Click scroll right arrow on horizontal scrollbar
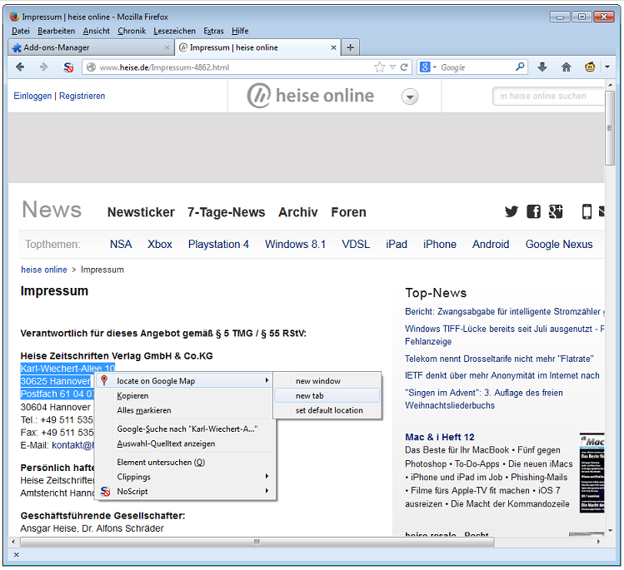The height and width of the screenshot is (570, 624). (598, 542)
